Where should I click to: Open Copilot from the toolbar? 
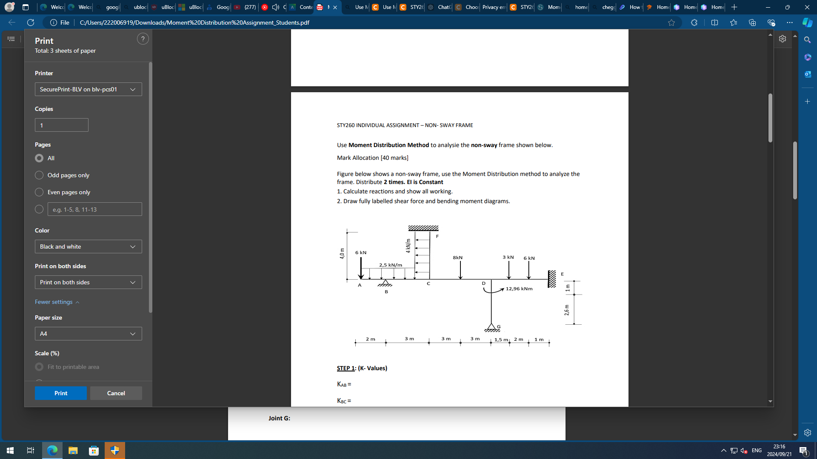point(807,23)
